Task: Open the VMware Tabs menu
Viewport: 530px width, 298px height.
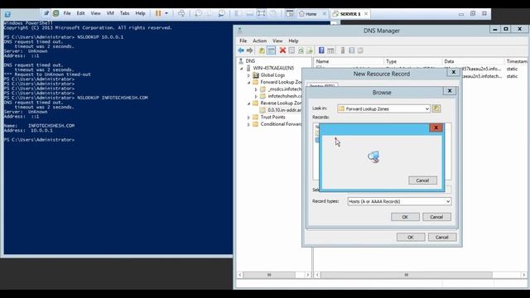Action: pyautogui.click(x=124, y=13)
